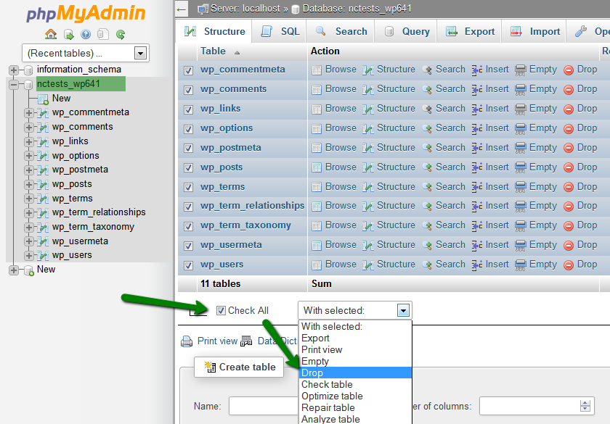Click the Drop icon for wp_commentmeta
This screenshot has width=610, height=424.
pos(569,70)
